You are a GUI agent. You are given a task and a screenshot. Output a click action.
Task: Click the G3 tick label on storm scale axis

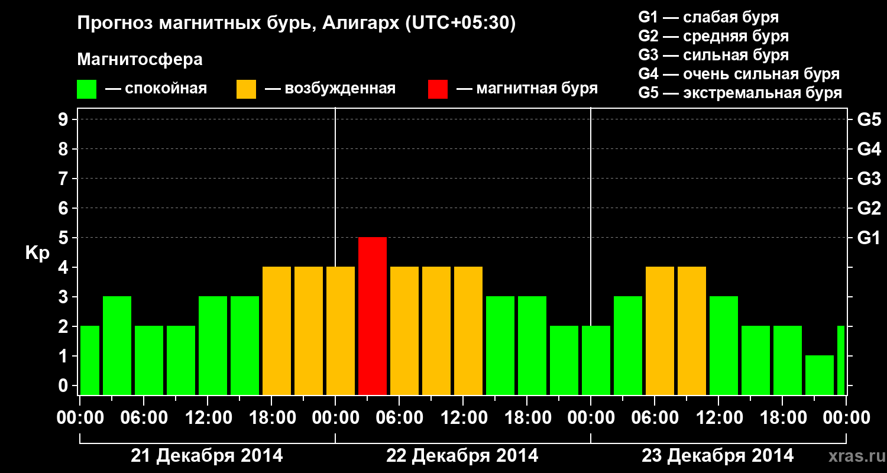tap(869, 179)
